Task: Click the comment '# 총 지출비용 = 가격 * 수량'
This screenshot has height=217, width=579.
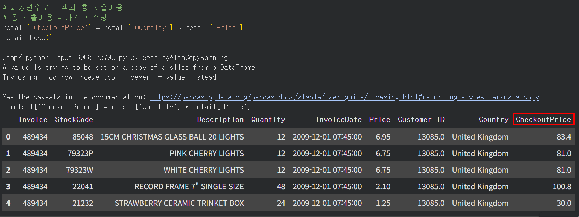Action: point(55,18)
